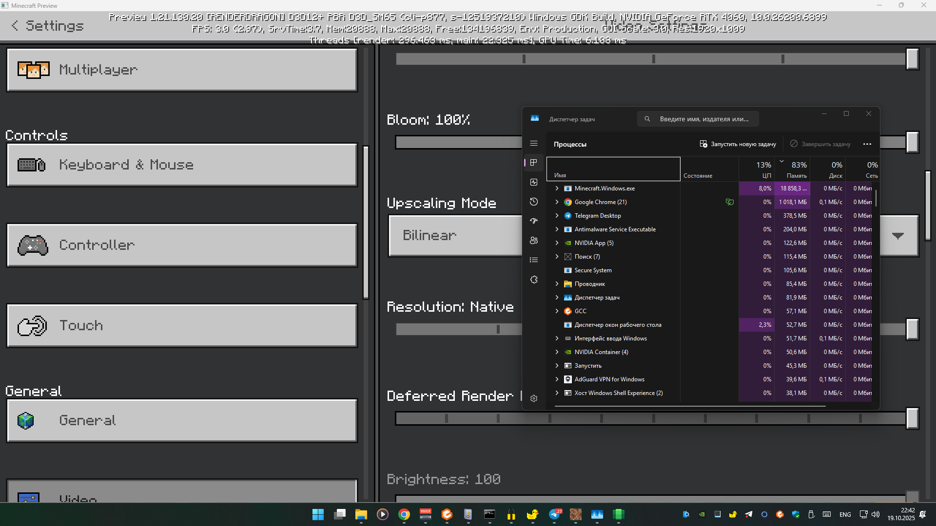Expand Google Chrome (21) process group

coord(557,202)
